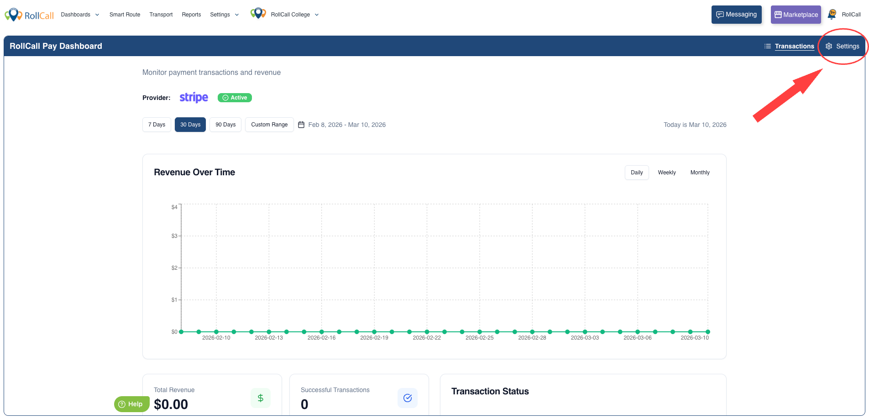Open the RollCall College dropdown
This screenshot has height=419, width=869.
[294, 15]
